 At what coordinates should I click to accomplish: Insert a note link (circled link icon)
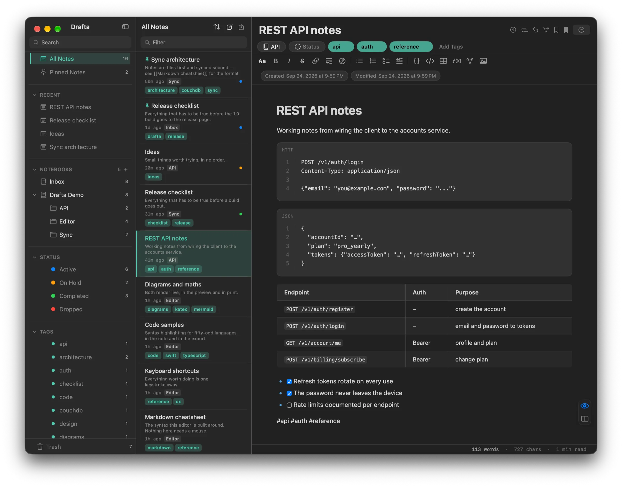(342, 61)
